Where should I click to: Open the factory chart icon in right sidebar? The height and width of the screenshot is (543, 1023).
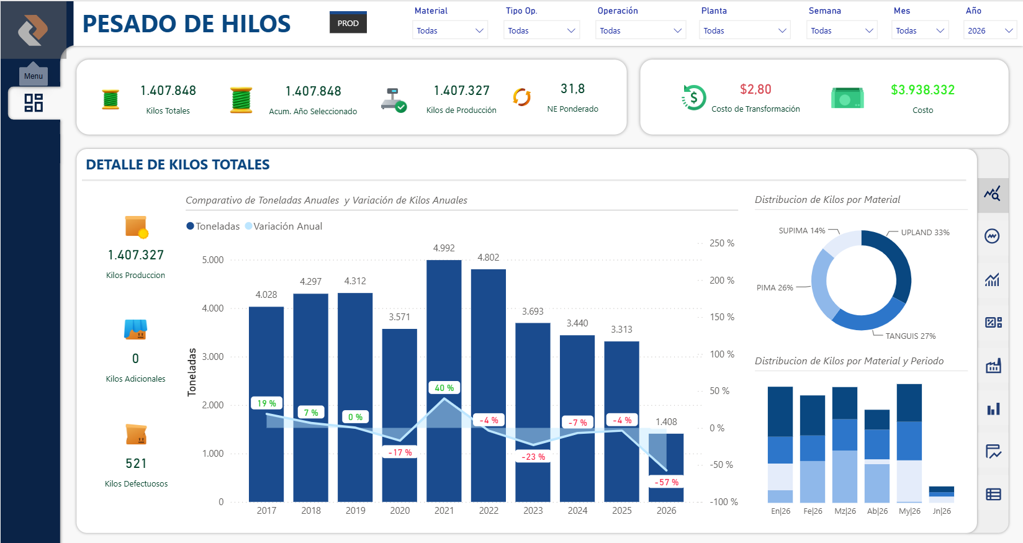pos(993,366)
